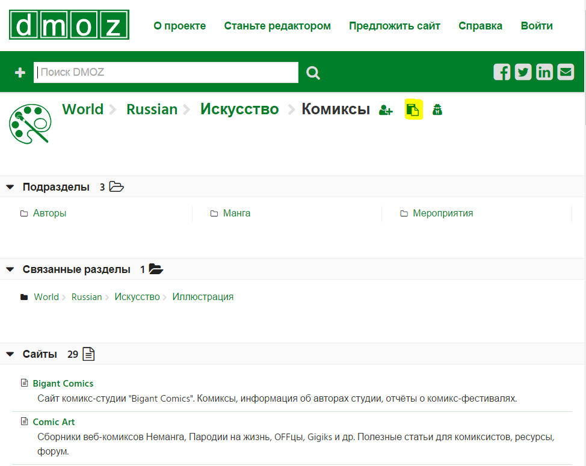This screenshot has height=466, width=586.
Task: Click the folder icon before Авторы
Action: click(x=24, y=213)
